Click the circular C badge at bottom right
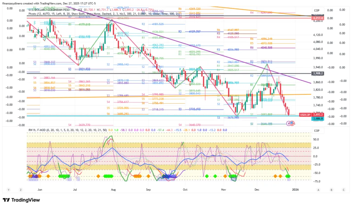Image resolution: width=352 pixels, height=207 pixels. click(x=343, y=189)
